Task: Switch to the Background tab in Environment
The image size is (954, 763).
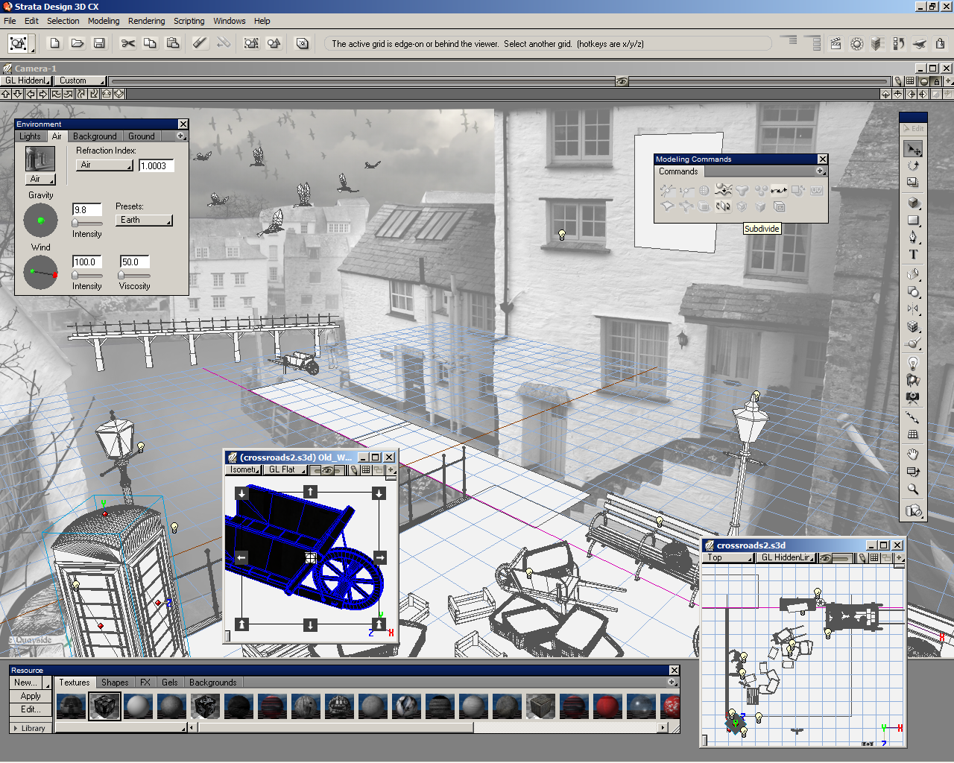Action: coord(95,136)
